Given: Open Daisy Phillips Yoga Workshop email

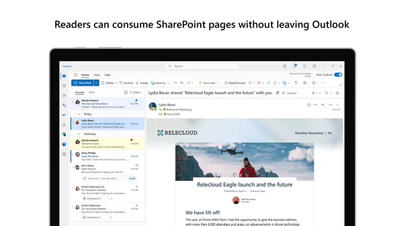Looking at the screenshot, I should 108,157.
